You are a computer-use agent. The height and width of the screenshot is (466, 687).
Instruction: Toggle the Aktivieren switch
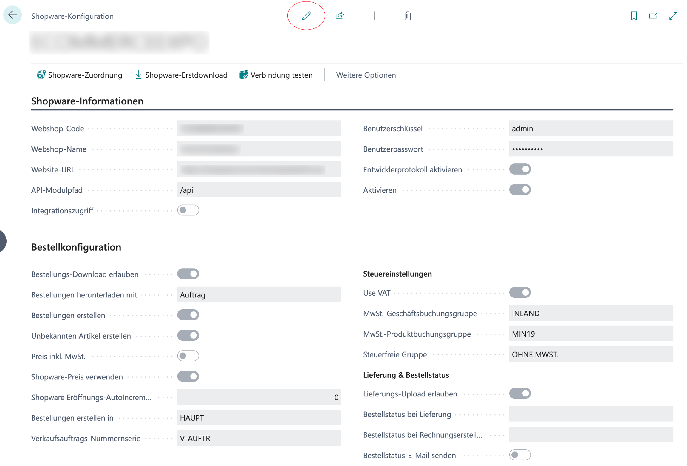click(520, 190)
